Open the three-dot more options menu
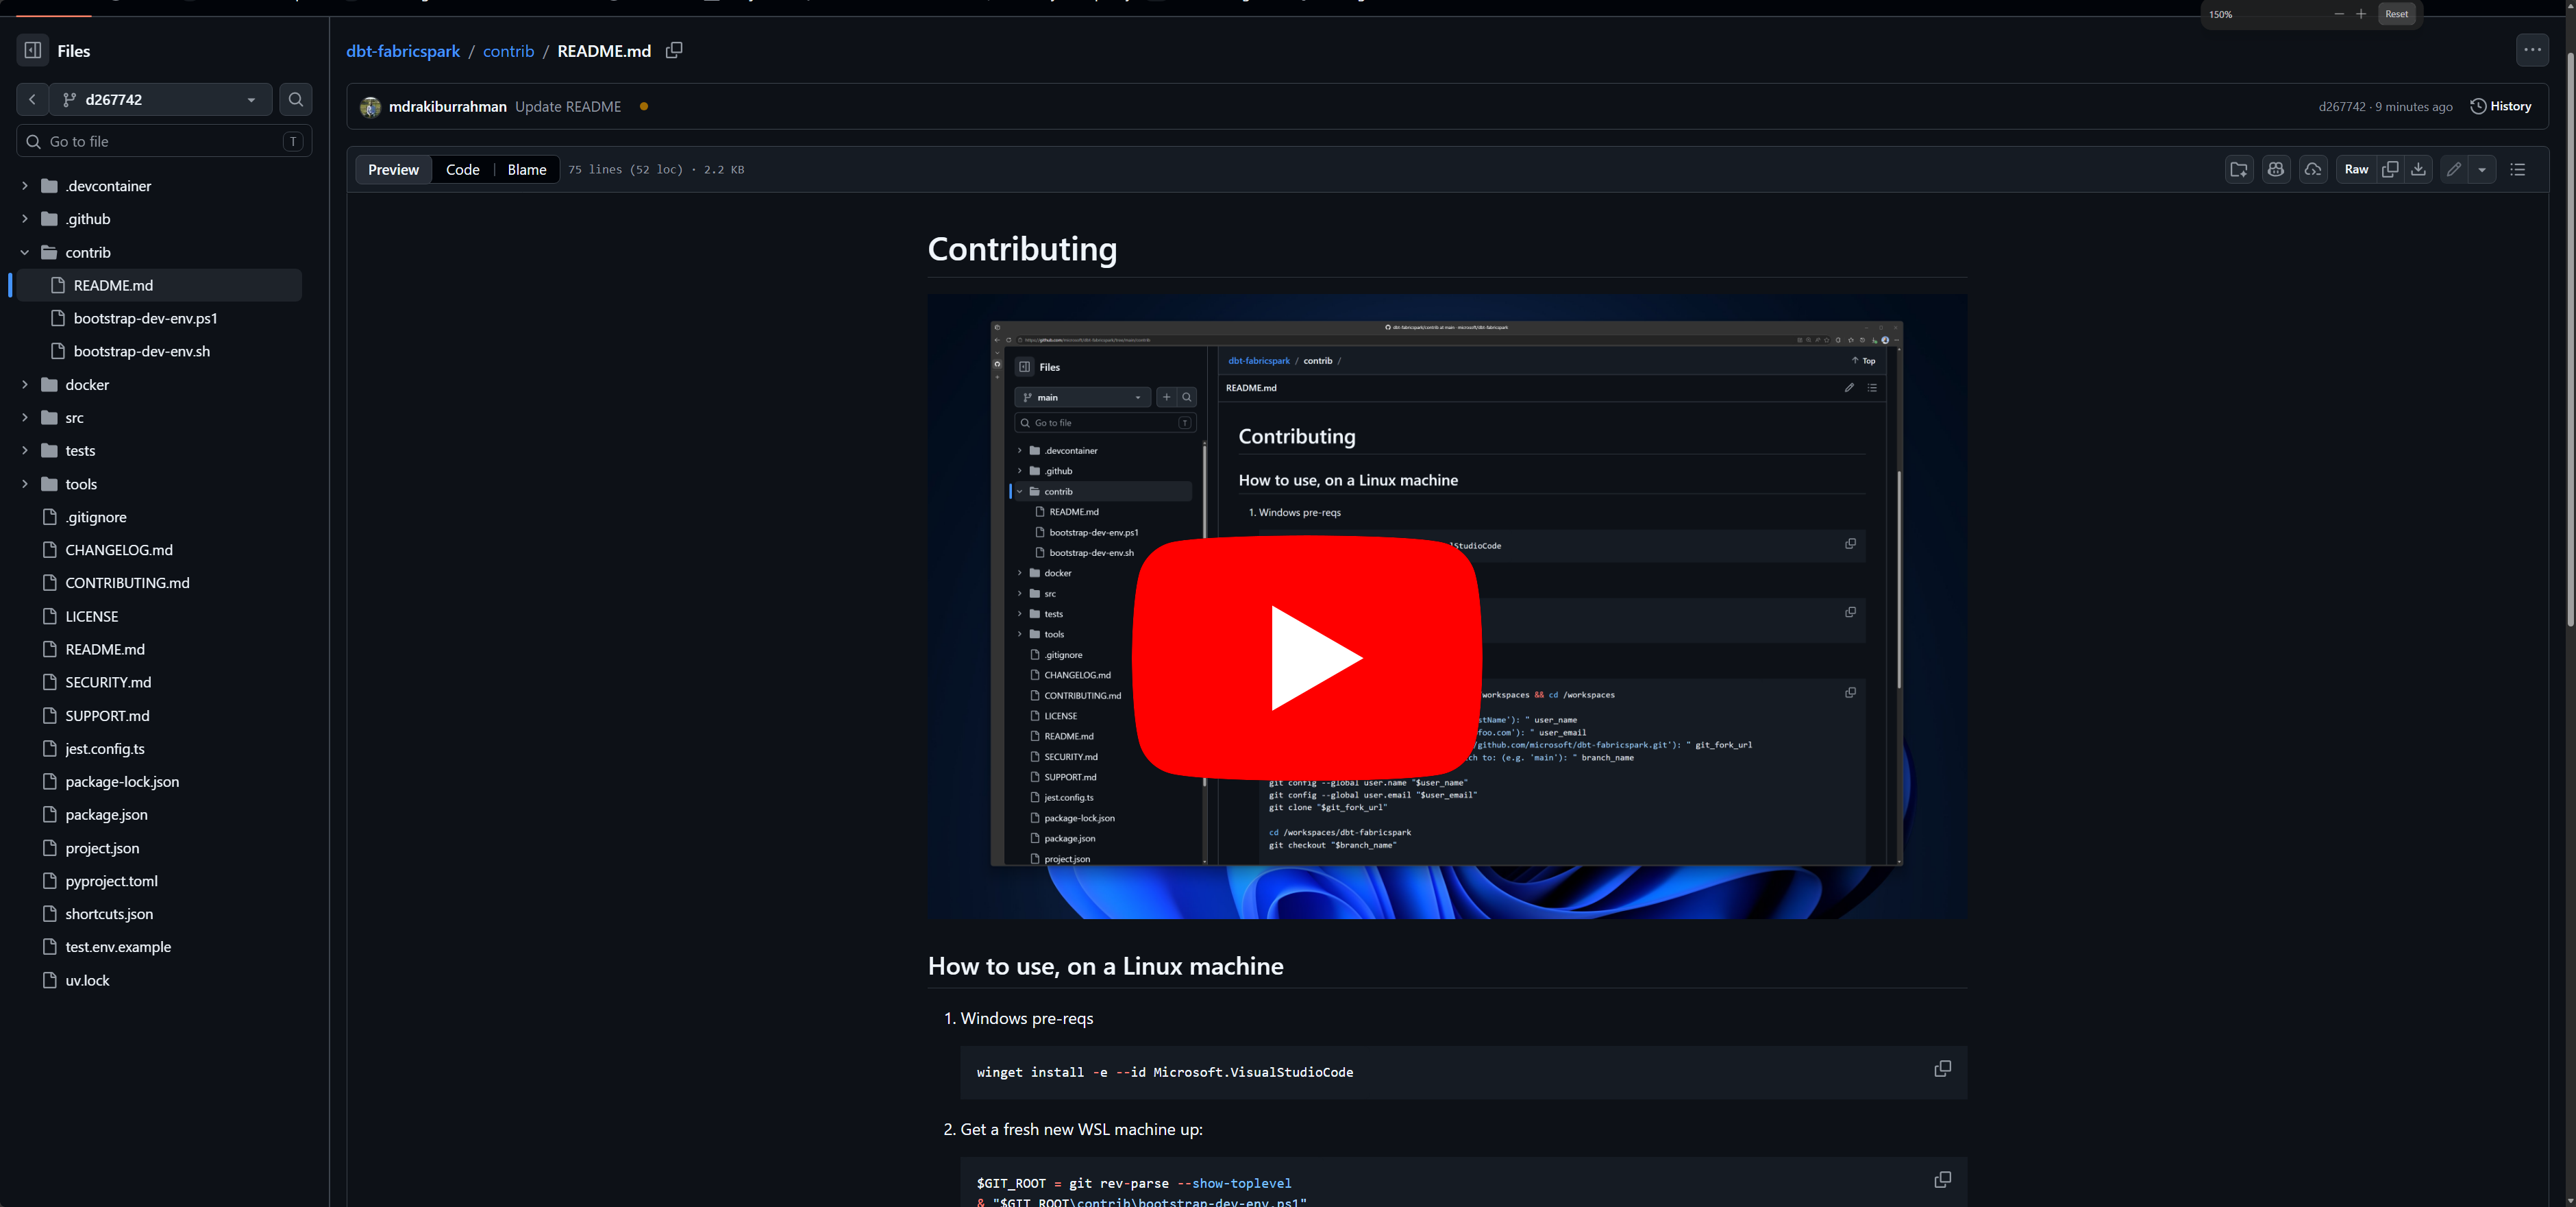 point(2531,50)
